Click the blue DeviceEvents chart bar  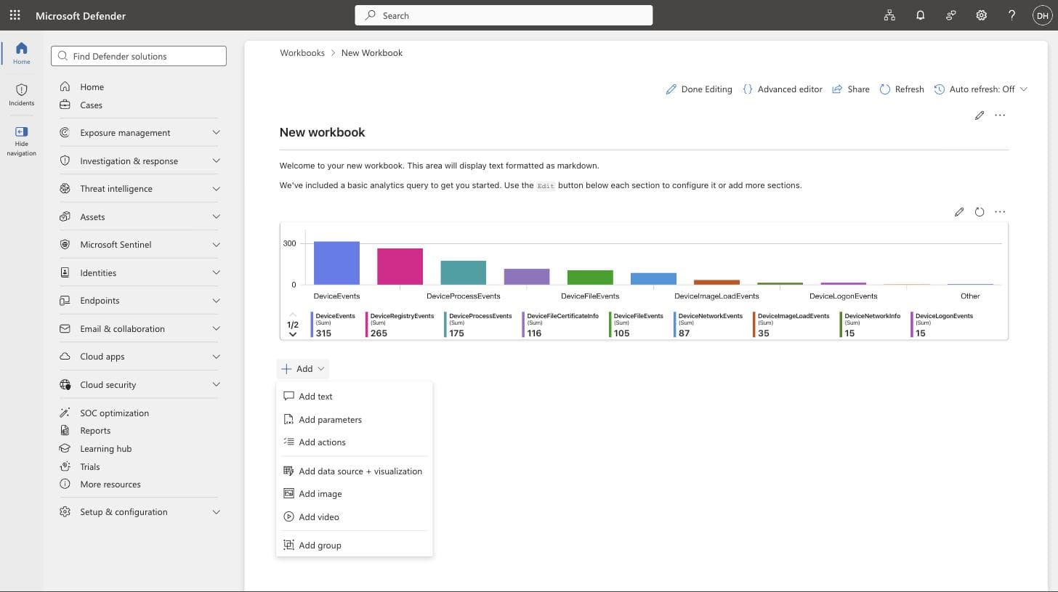[336, 263]
